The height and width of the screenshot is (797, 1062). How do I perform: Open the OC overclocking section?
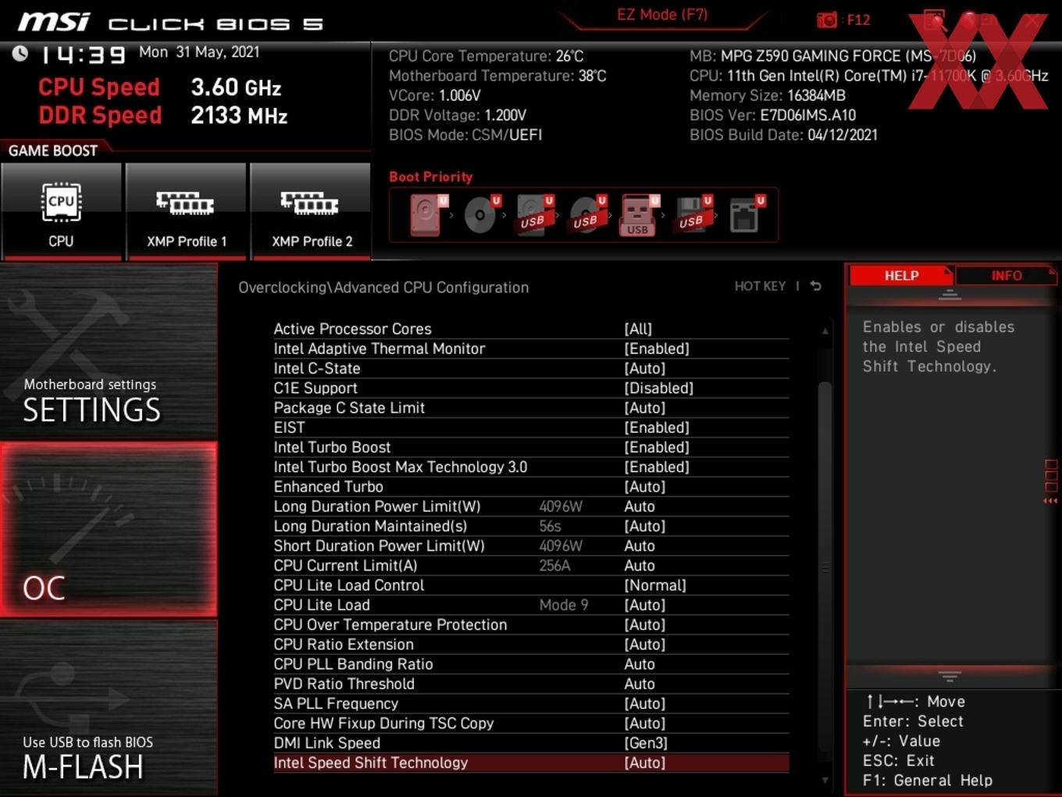tap(109, 530)
